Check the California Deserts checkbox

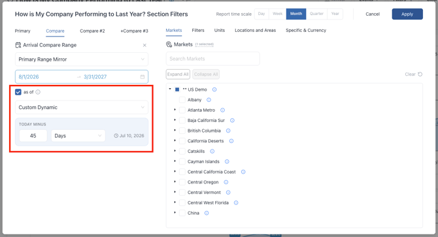click(182, 141)
